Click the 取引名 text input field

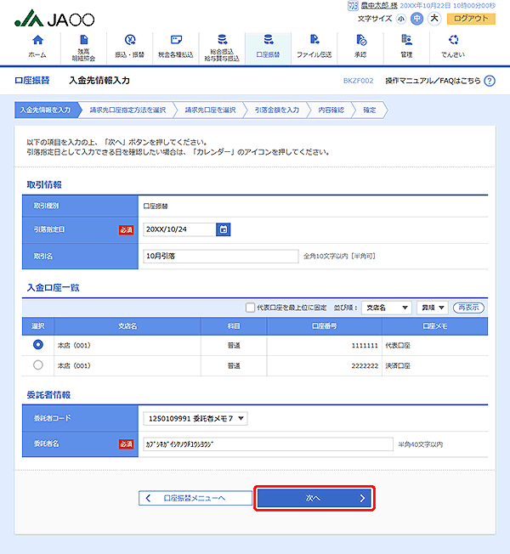[219, 255]
